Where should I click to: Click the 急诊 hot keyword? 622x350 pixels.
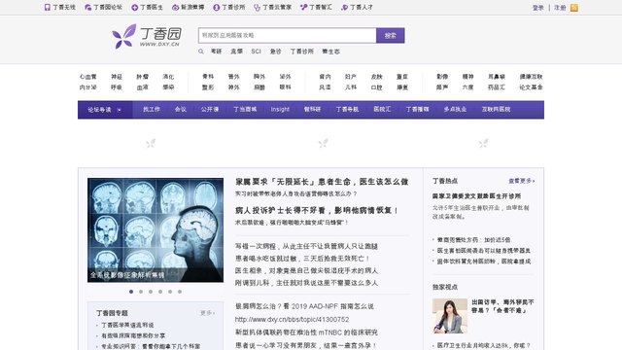pos(275,52)
